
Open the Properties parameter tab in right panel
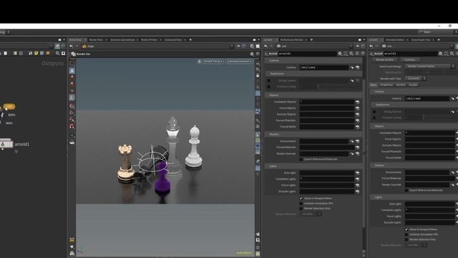click(386, 85)
